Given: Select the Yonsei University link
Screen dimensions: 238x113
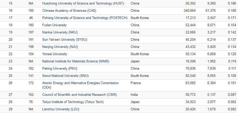Looking at the screenshot, I should 55,54.
